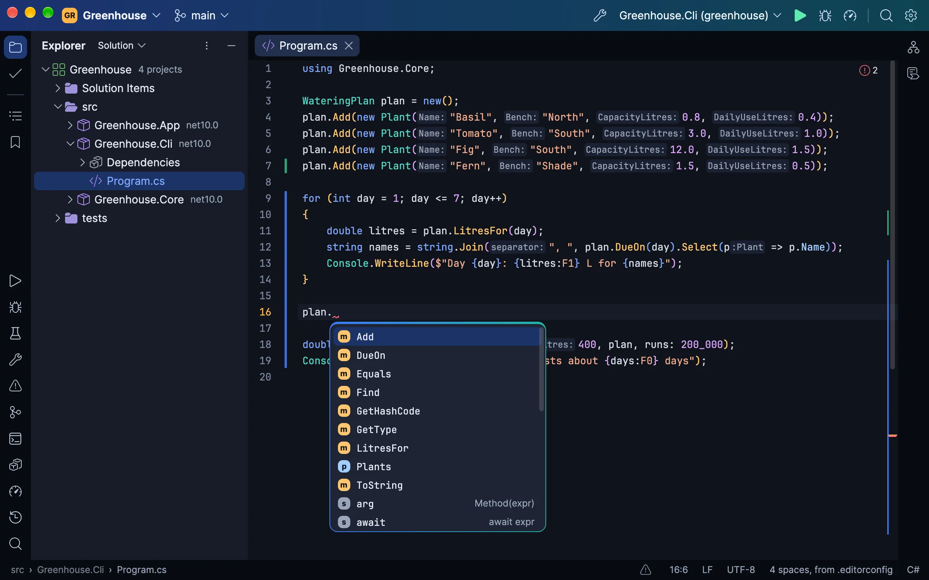Open the main branch dropdown

click(202, 15)
